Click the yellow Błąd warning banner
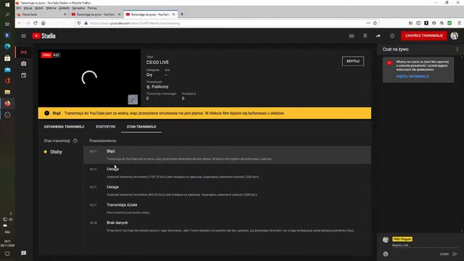 coord(204,113)
